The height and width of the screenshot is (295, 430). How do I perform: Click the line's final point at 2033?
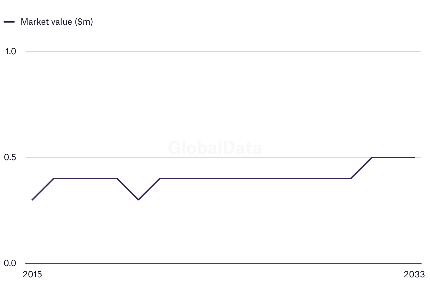click(414, 157)
